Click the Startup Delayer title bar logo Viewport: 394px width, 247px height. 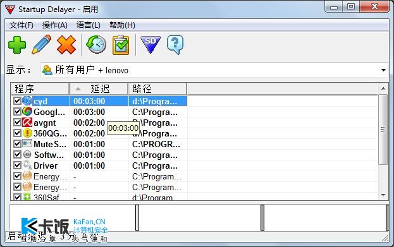point(10,9)
